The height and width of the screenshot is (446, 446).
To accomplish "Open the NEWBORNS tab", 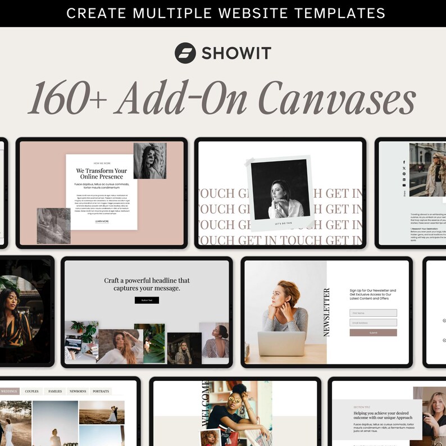I will point(78,391).
